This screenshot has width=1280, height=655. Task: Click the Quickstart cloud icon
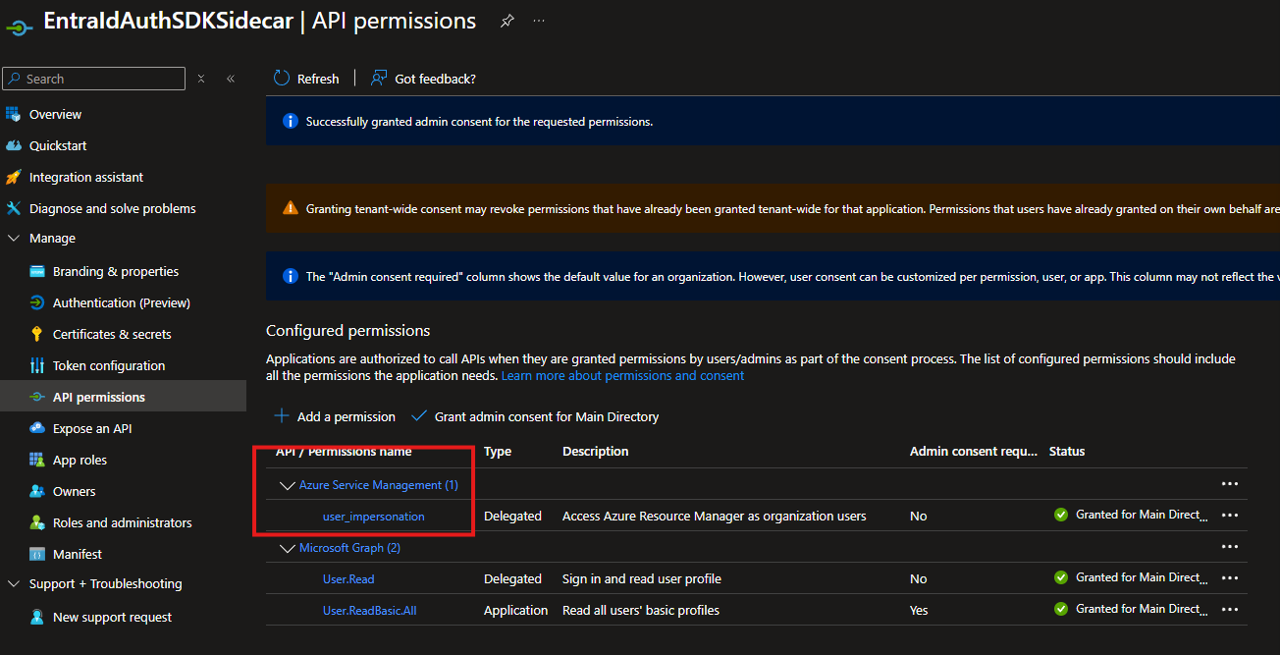coord(13,145)
